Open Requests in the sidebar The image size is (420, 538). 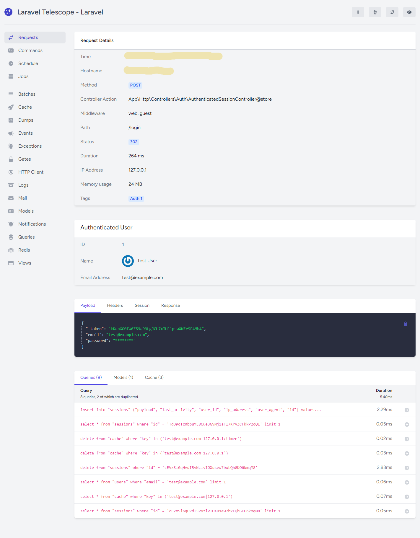click(35, 38)
